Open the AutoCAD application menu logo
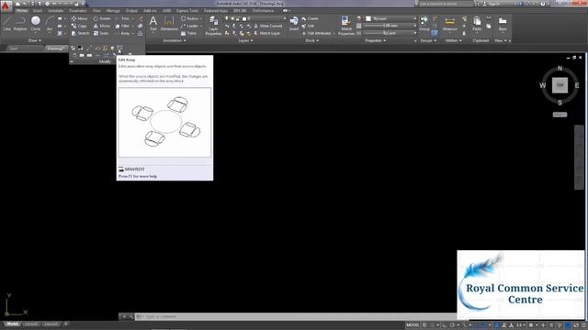Image resolution: width=588 pixels, height=330 pixels. click(x=6, y=6)
